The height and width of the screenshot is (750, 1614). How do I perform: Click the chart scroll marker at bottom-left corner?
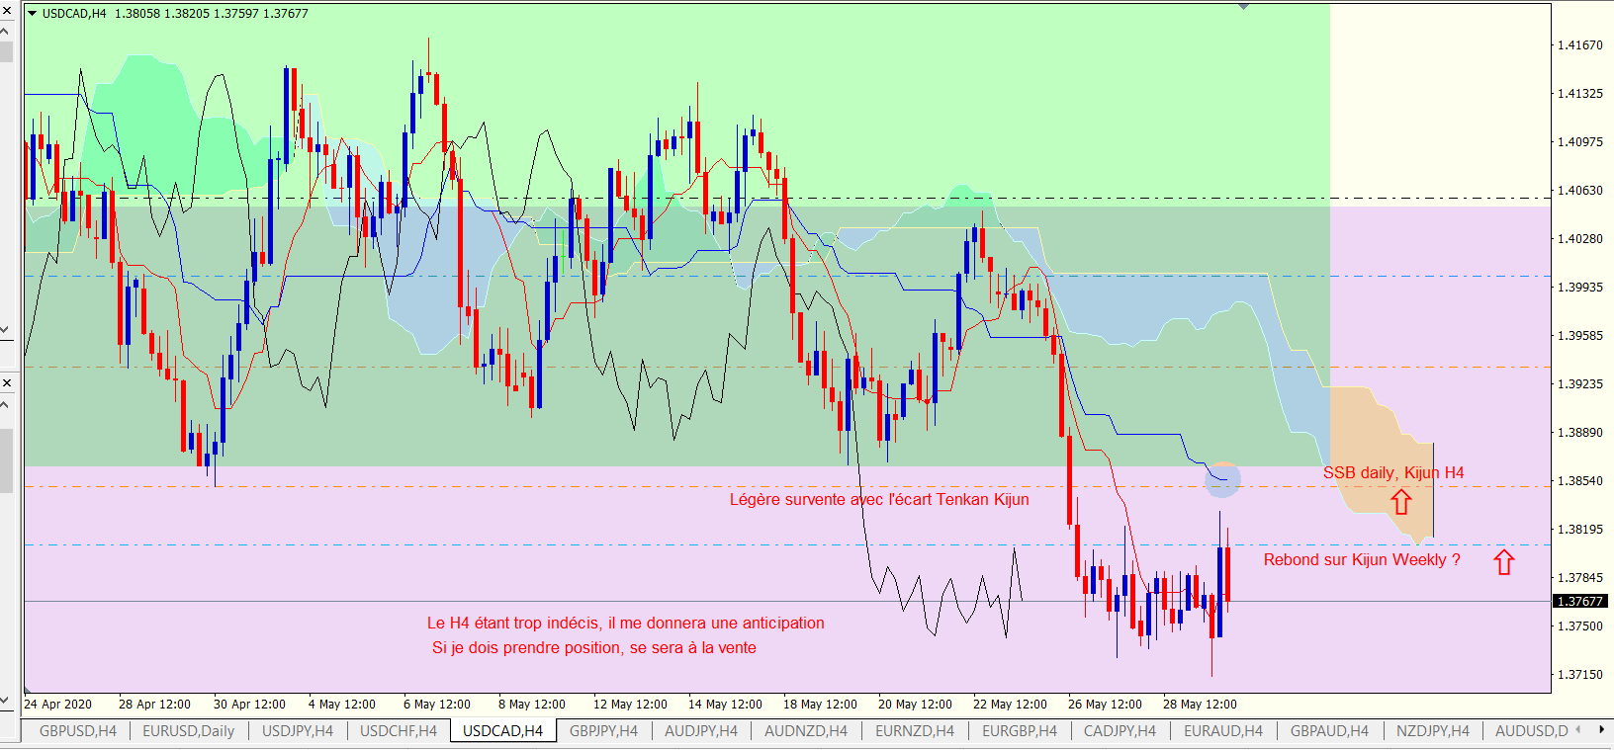click(x=29, y=688)
